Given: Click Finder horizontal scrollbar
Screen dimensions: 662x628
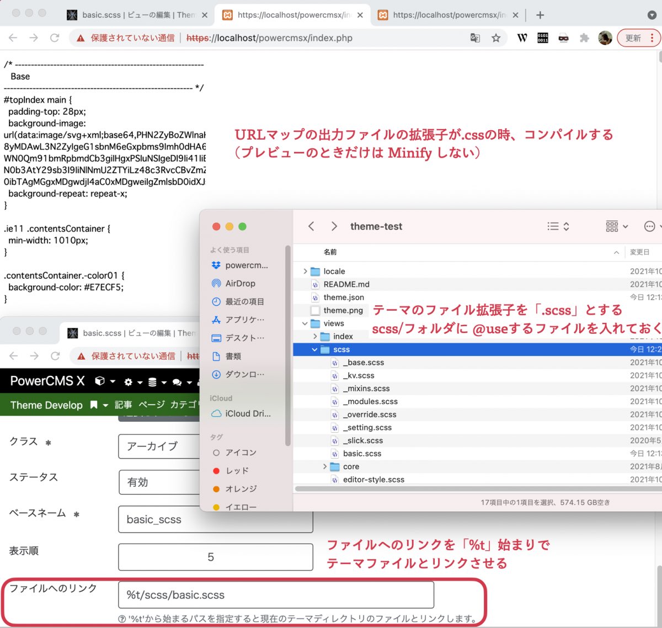Looking at the screenshot, I should [x=478, y=489].
